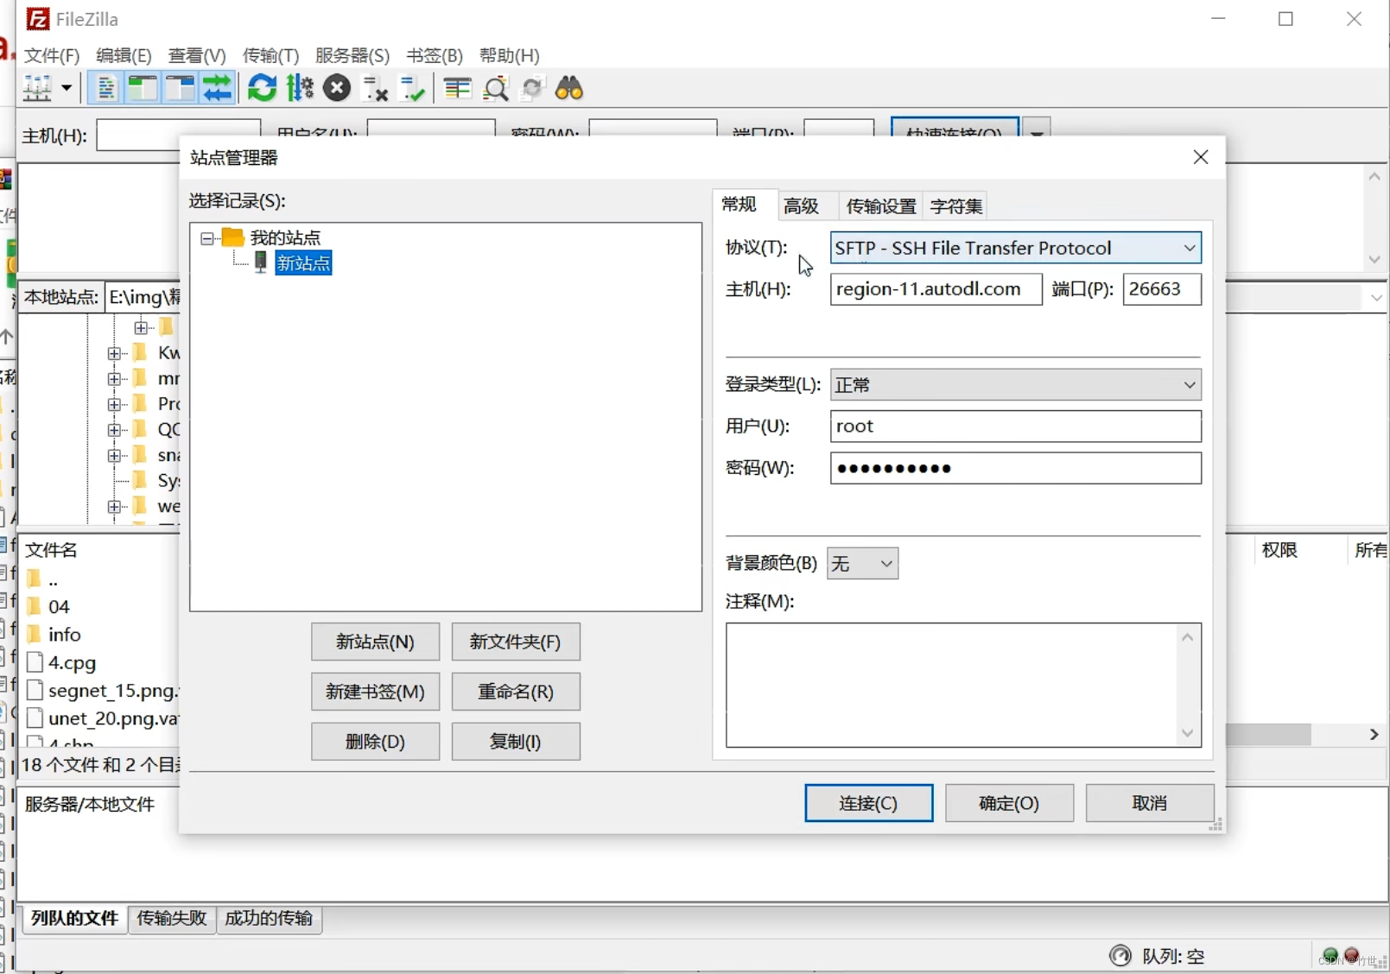The image size is (1390, 974).
Task: Open the Site Manager toolbar icon
Action: click(37, 88)
